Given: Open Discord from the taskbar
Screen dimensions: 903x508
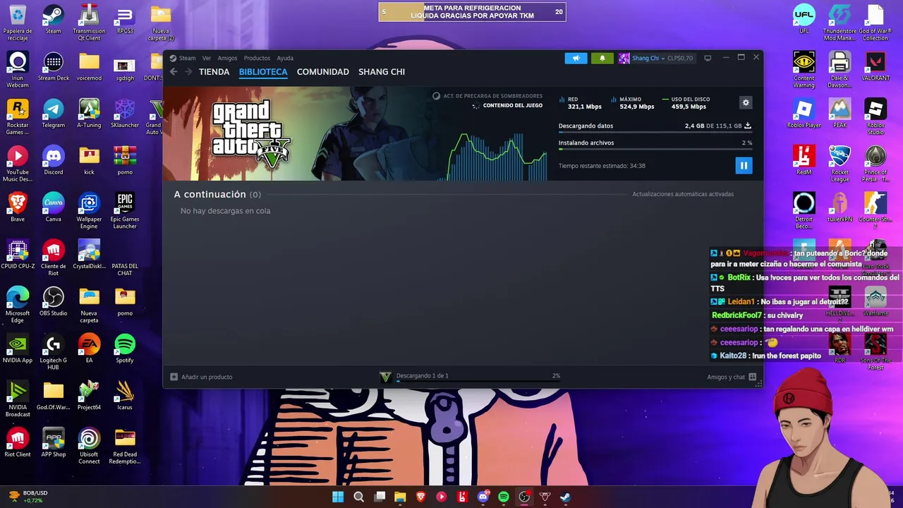Looking at the screenshot, I should (x=483, y=497).
